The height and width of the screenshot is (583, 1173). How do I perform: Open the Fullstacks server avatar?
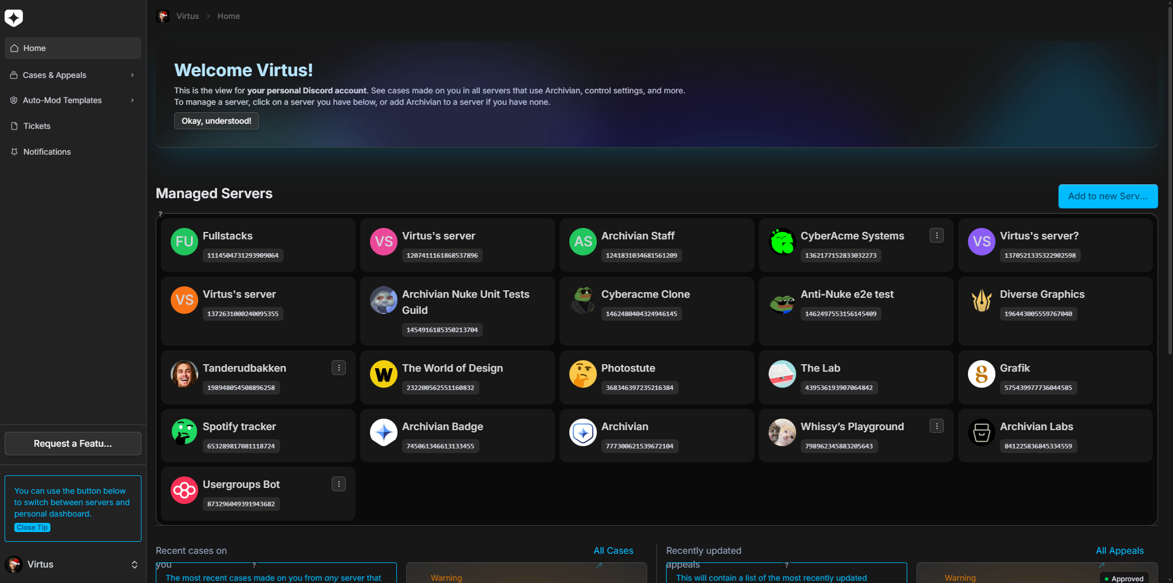point(184,242)
